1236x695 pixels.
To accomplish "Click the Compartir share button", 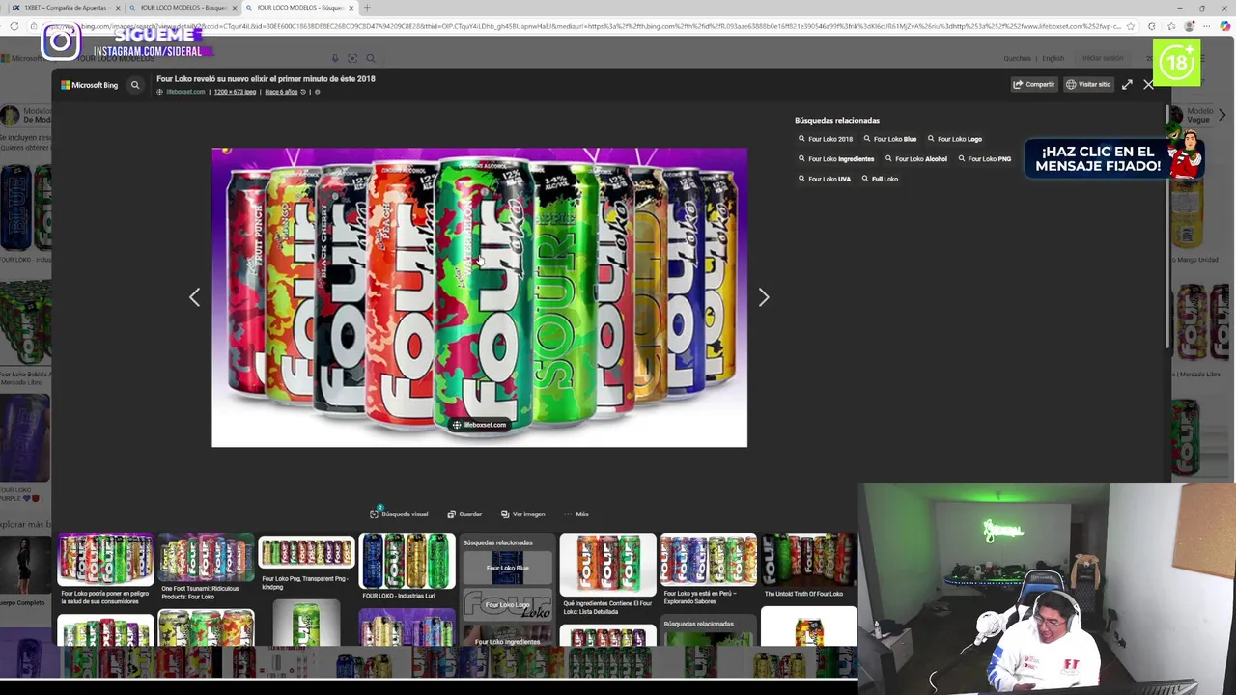I will 1033,85.
